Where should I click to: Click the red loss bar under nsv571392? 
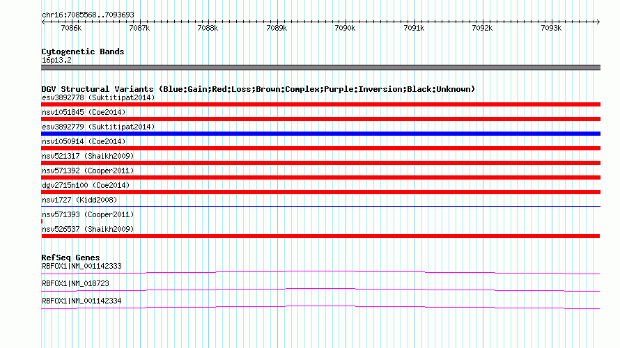[x=320, y=177]
